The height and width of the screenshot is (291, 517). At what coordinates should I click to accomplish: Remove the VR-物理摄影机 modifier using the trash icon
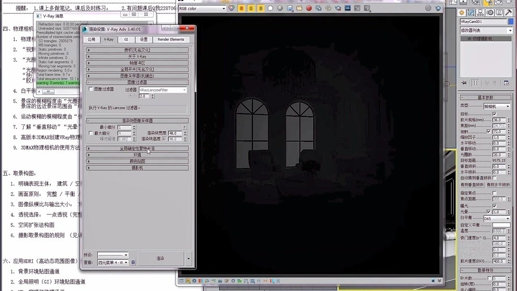pos(495,83)
